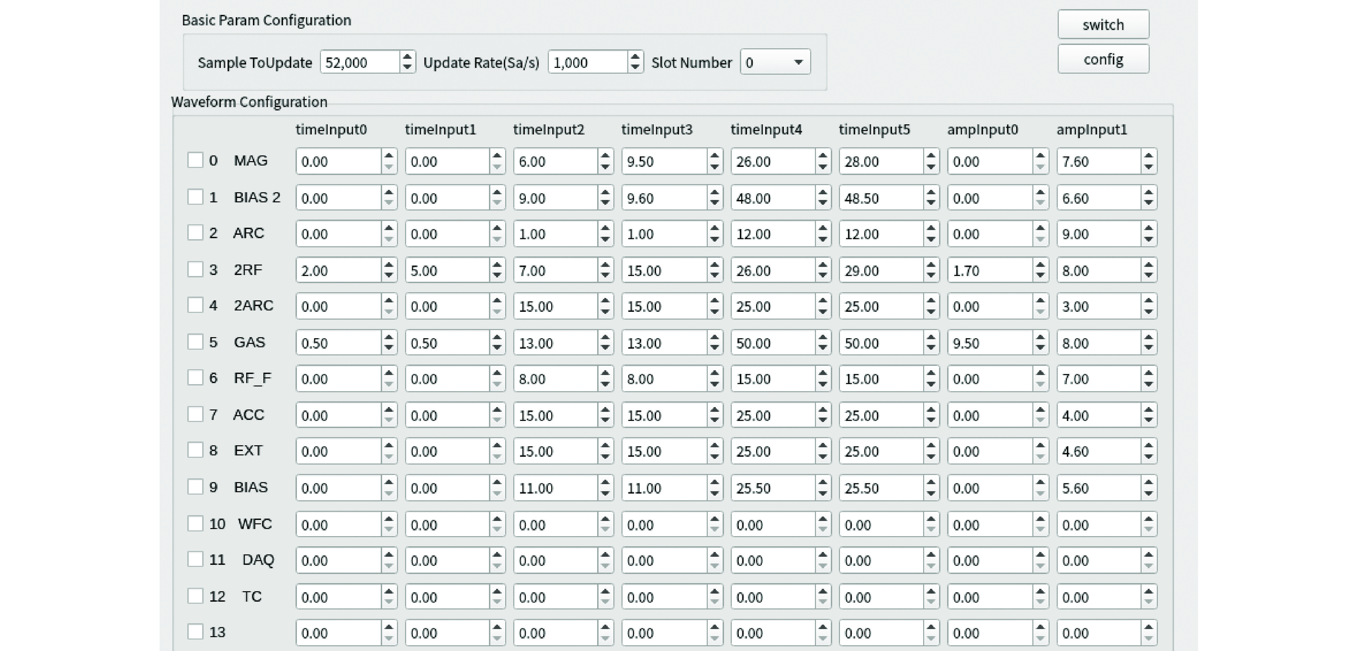Image resolution: width=1358 pixels, height=651 pixels.
Task: Decrease Update Rate with down arrow
Action: [635, 68]
